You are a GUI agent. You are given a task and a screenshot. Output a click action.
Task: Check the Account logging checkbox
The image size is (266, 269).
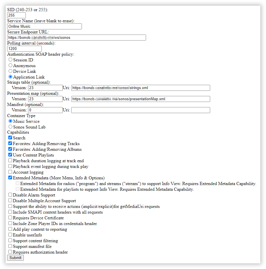pos(10,172)
